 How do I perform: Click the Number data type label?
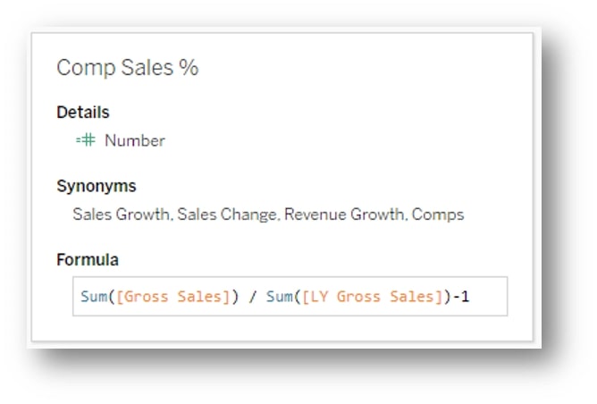135,140
